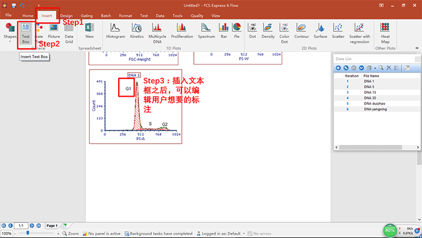
Task: Adjust the zoom slider in status bar
Action: 28,233
